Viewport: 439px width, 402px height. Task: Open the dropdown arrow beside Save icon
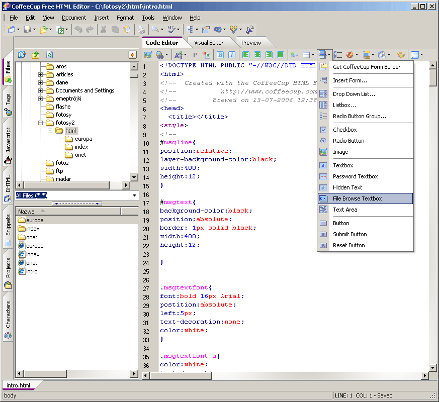tap(34, 29)
